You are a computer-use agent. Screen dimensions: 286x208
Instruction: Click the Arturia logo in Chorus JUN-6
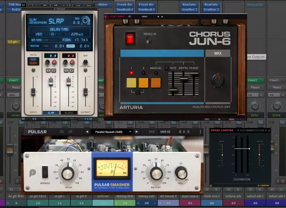click(106, 17)
